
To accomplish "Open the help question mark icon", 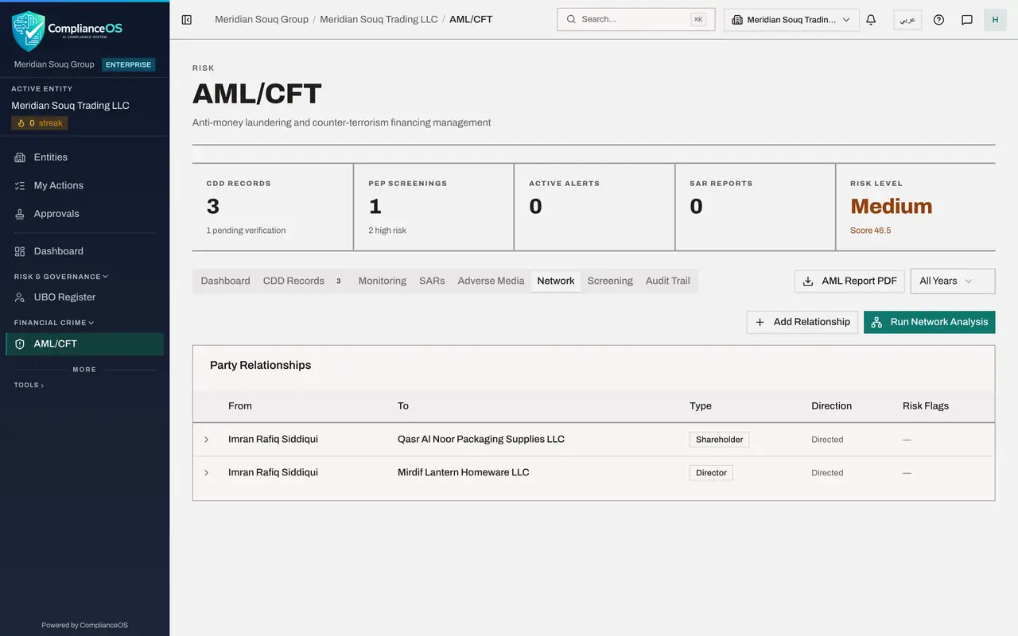I will (938, 19).
